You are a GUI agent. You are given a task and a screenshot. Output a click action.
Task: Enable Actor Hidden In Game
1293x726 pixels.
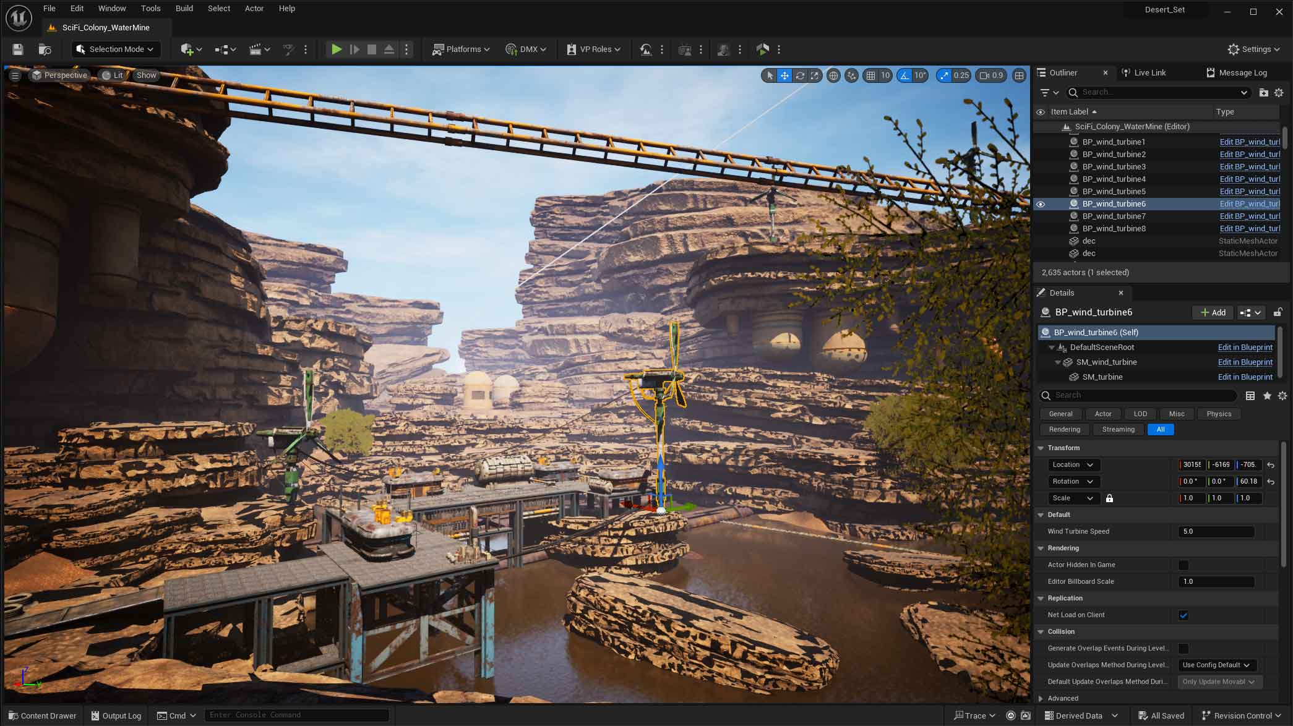[x=1183, y=565]
